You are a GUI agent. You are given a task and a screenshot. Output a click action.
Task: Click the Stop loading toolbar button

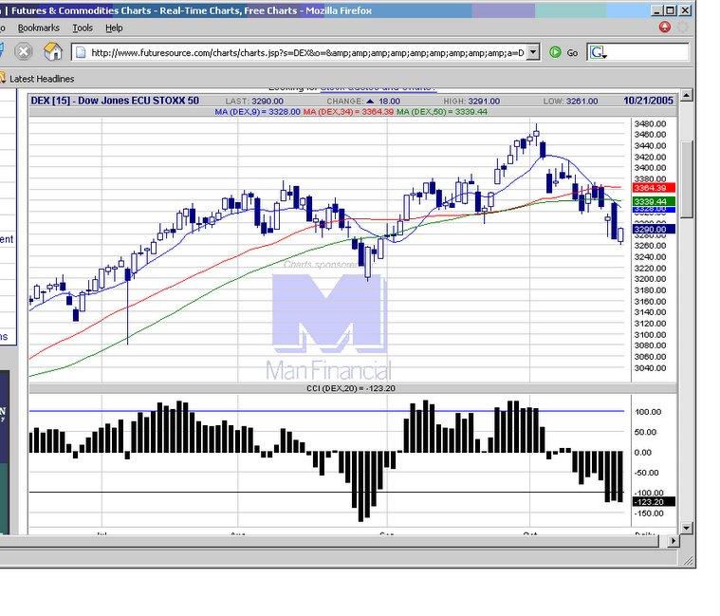click(x=23, y=51)
